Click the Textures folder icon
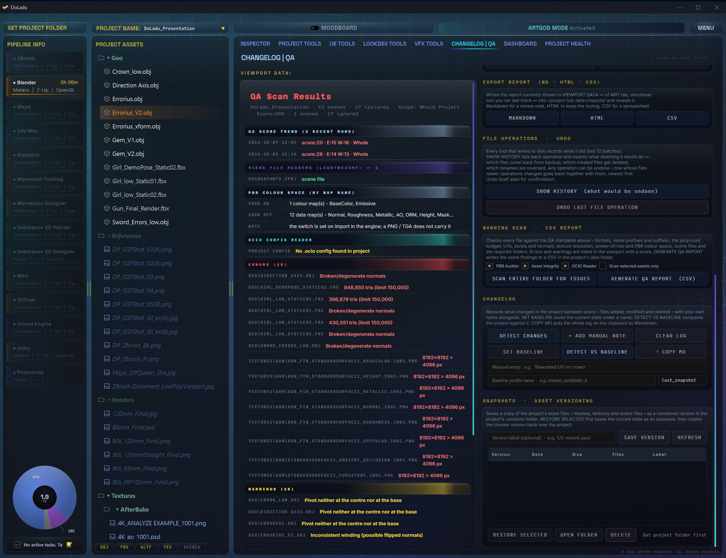 (101, 496)
